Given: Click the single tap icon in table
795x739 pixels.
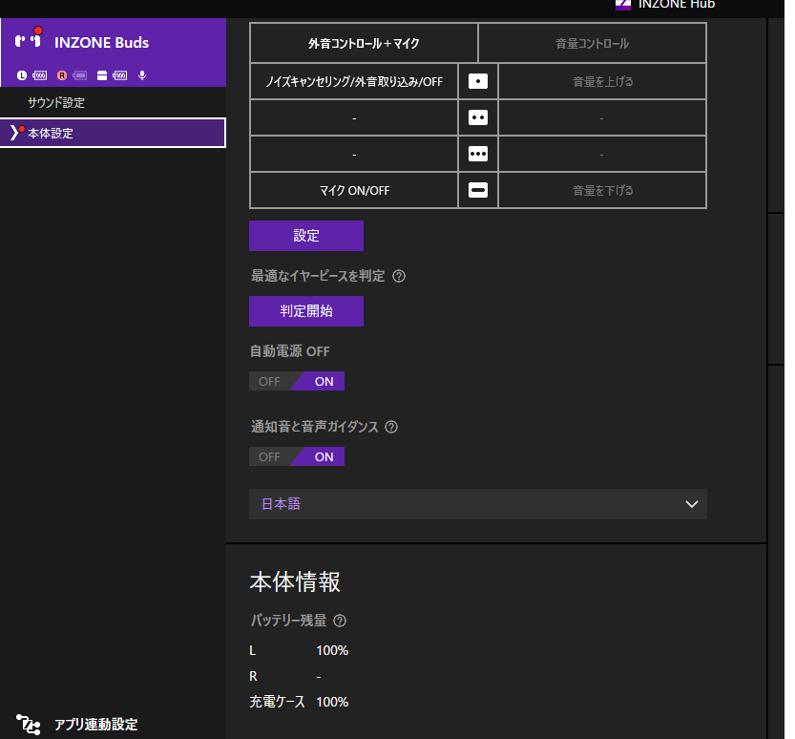Looking at the screenshot, I should [477, 81].
